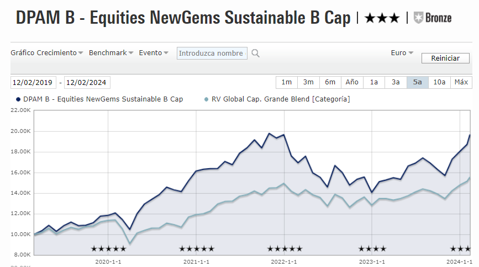The image size is (479, 267).
Task: Click the search magnifier icon
Action: coord(255,54)
